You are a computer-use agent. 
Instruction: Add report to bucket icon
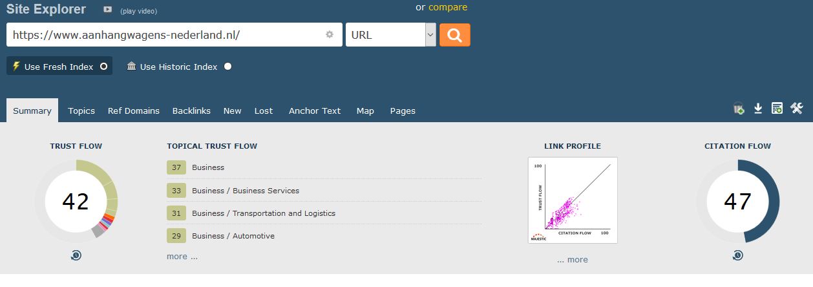tap(739, 109)
